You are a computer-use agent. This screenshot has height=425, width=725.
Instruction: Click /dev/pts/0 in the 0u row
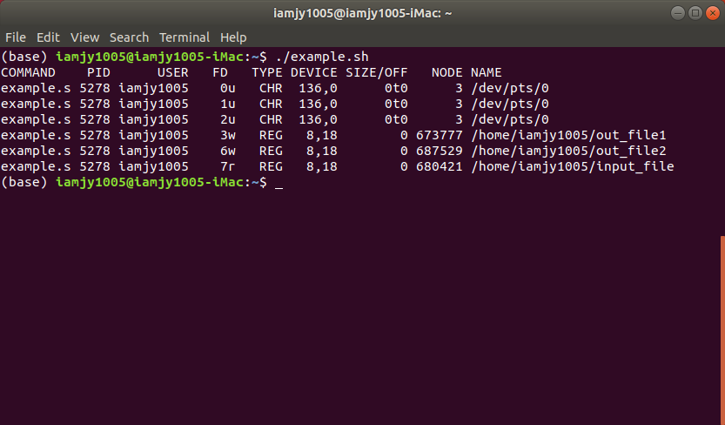pyautogui.click(x=509, y=88)
